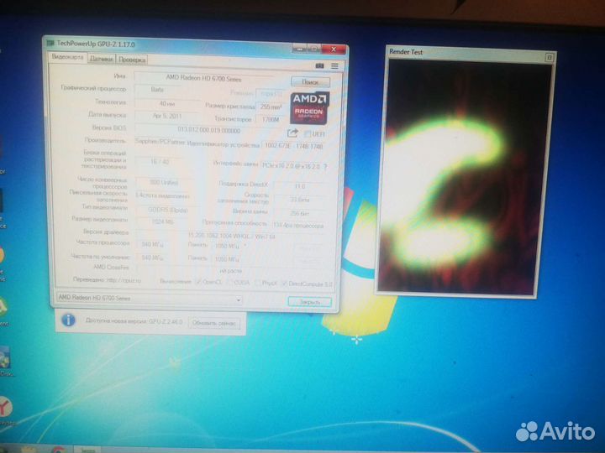Screen dimensions: 605x453
Task: Click the GPU codename value Barts
Action: point(157,90)
